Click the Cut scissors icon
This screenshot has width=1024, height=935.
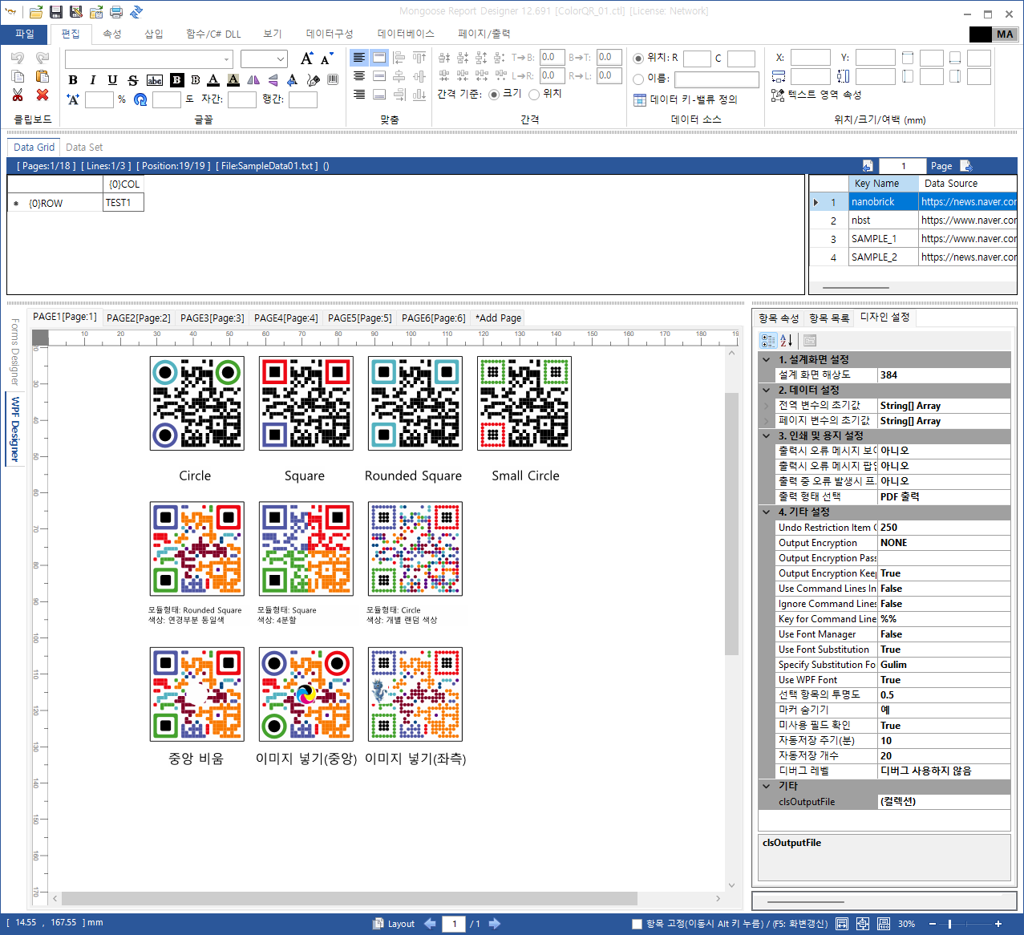click(18, 95)
